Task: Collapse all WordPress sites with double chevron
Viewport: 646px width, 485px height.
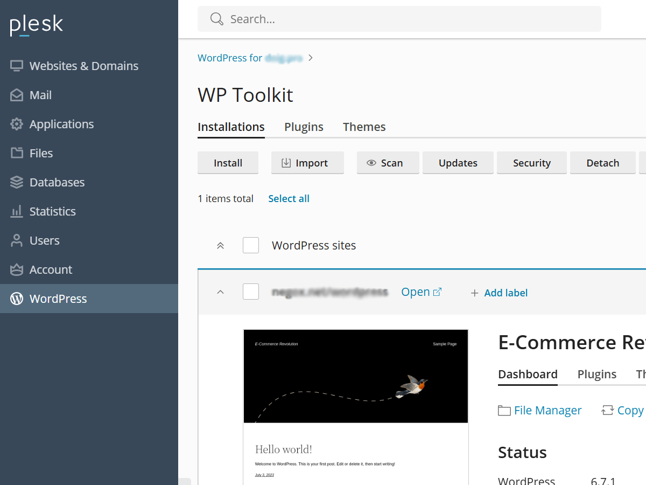Action: (220, 246)
